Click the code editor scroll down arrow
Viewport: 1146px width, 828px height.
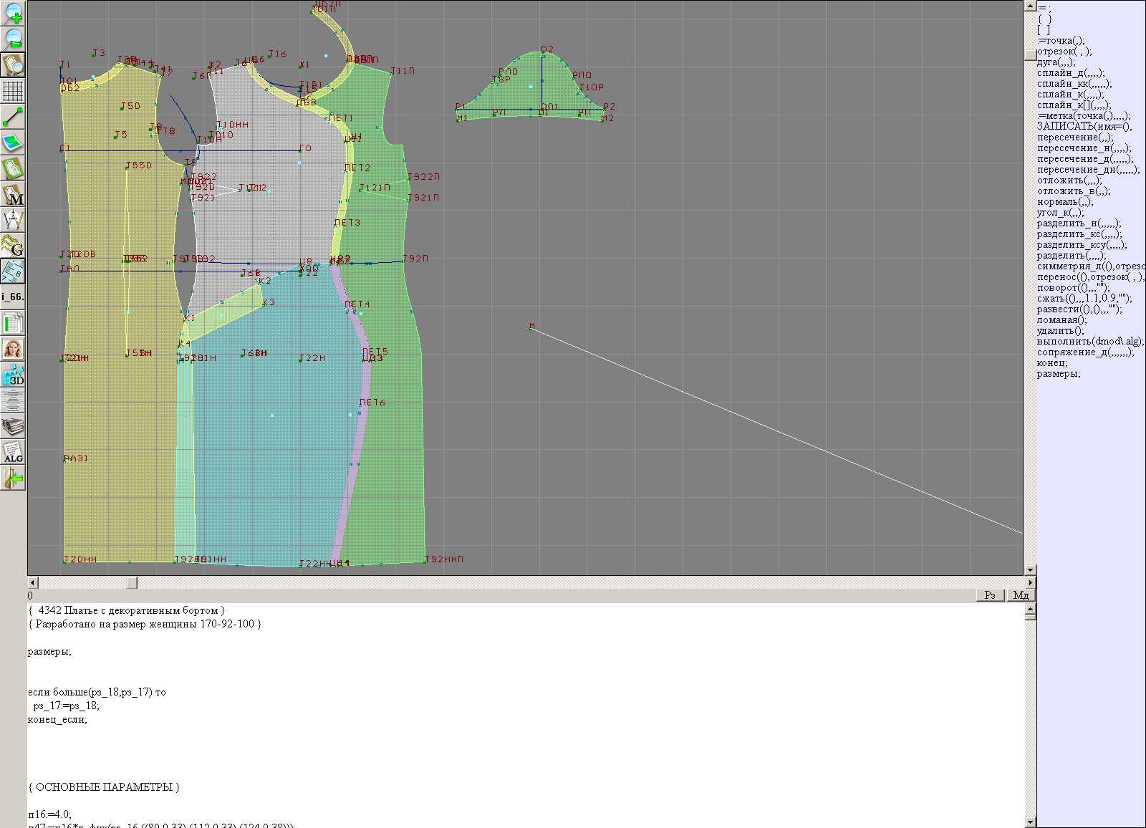pos(1030,822)
